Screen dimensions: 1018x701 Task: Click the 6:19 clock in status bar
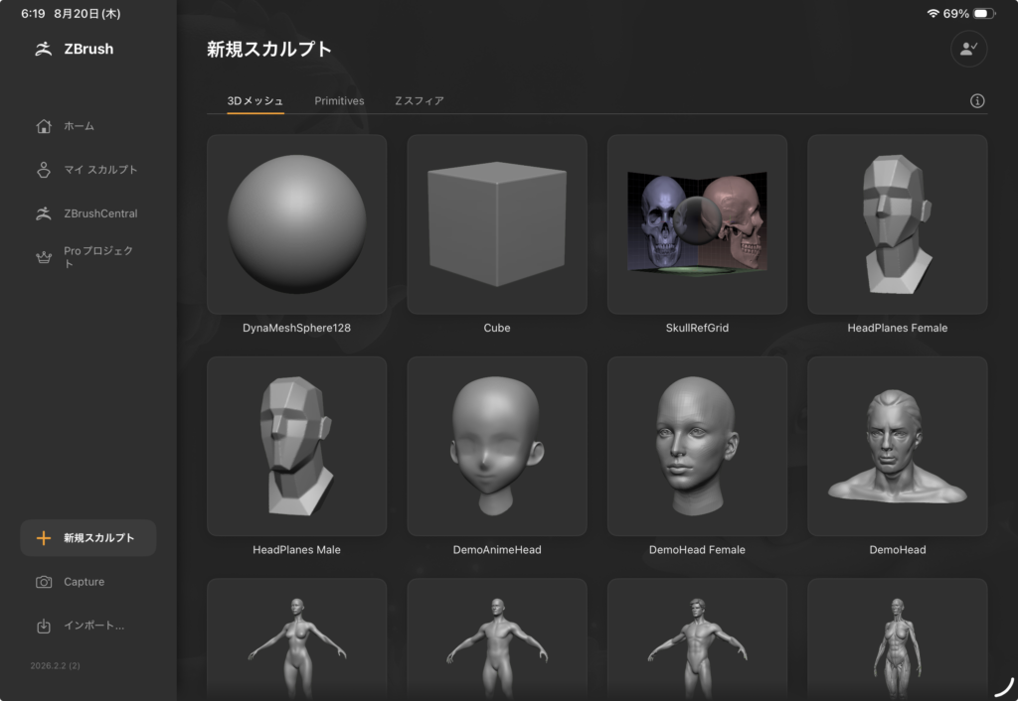33,14
